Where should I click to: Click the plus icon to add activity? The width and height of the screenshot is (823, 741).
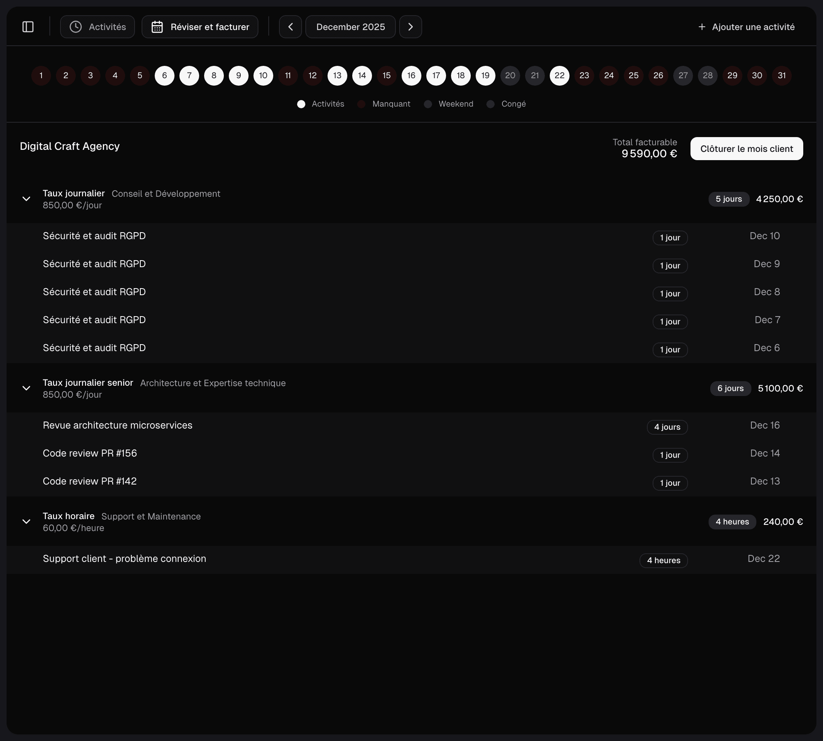click(x=702, y=27)
